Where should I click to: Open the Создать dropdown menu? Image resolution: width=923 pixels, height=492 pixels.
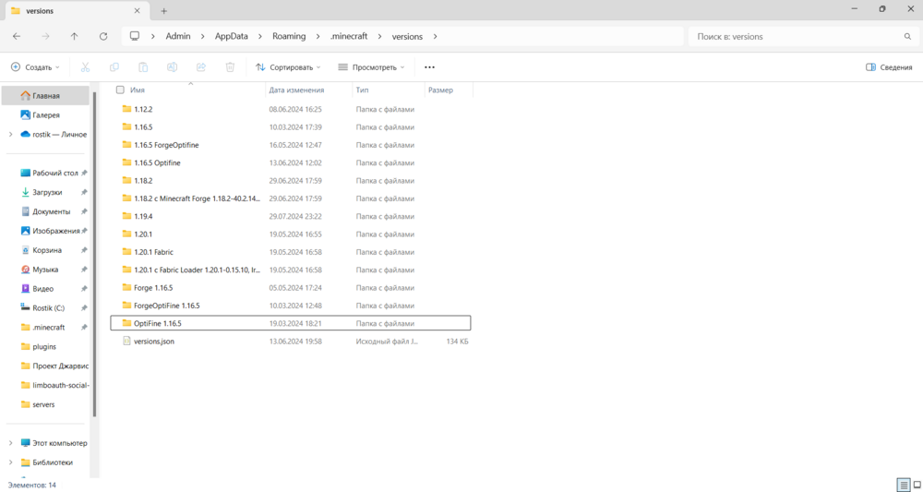pos(35,67)
